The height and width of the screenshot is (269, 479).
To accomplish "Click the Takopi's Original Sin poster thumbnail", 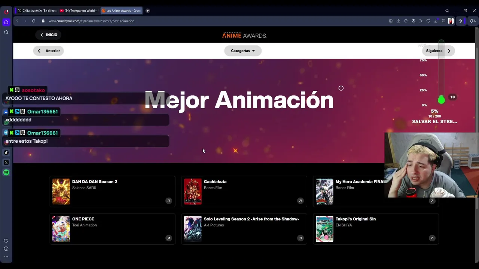I will tap(324, 229).
